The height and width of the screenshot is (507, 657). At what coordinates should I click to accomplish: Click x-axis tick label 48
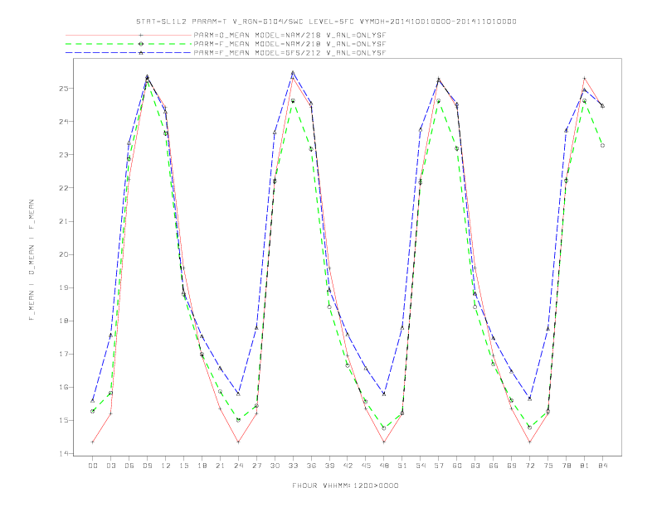pos(384,466)
